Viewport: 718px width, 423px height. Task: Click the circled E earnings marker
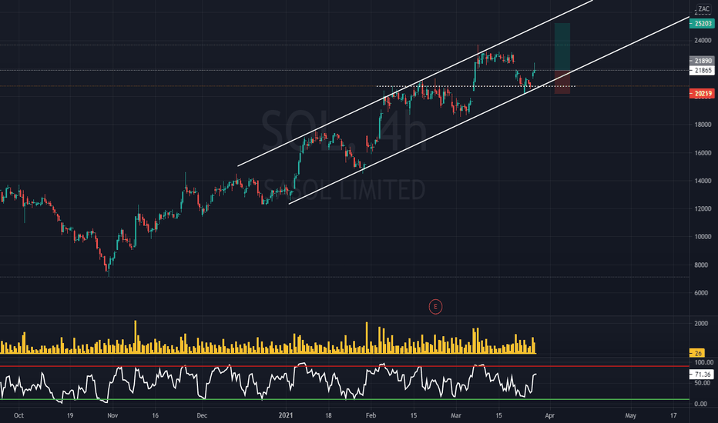pos(435,307)
